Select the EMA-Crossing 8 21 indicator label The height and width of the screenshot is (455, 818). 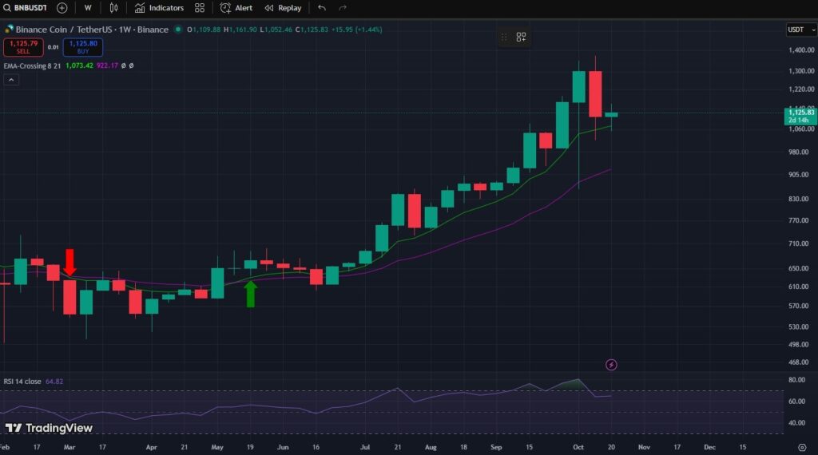pos(31,65)
